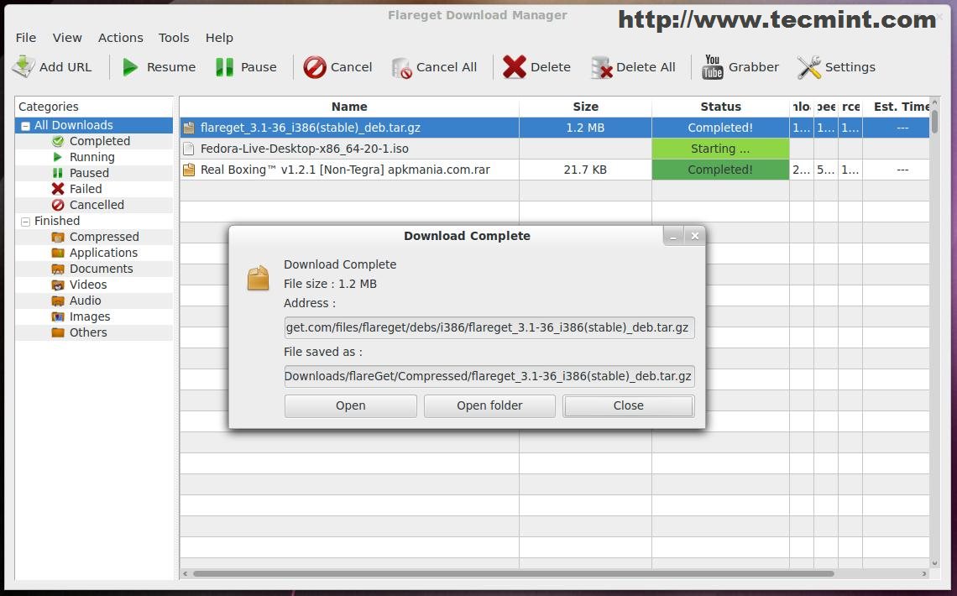Sort list by Status column header
957x596 pixels.
pyautogui.click(x=721, y=107)
